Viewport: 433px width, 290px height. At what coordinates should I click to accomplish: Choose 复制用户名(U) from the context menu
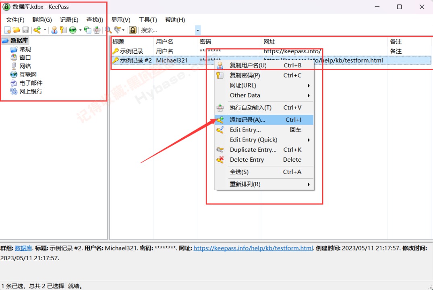(264, 65)
